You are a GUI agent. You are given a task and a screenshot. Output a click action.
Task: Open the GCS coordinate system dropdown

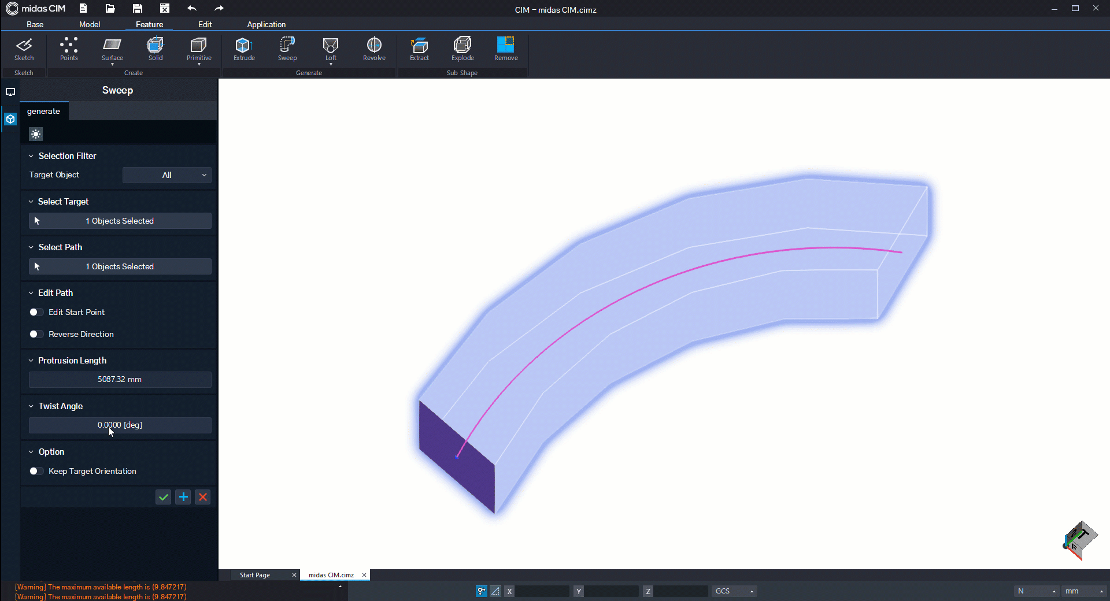(734, 591)
